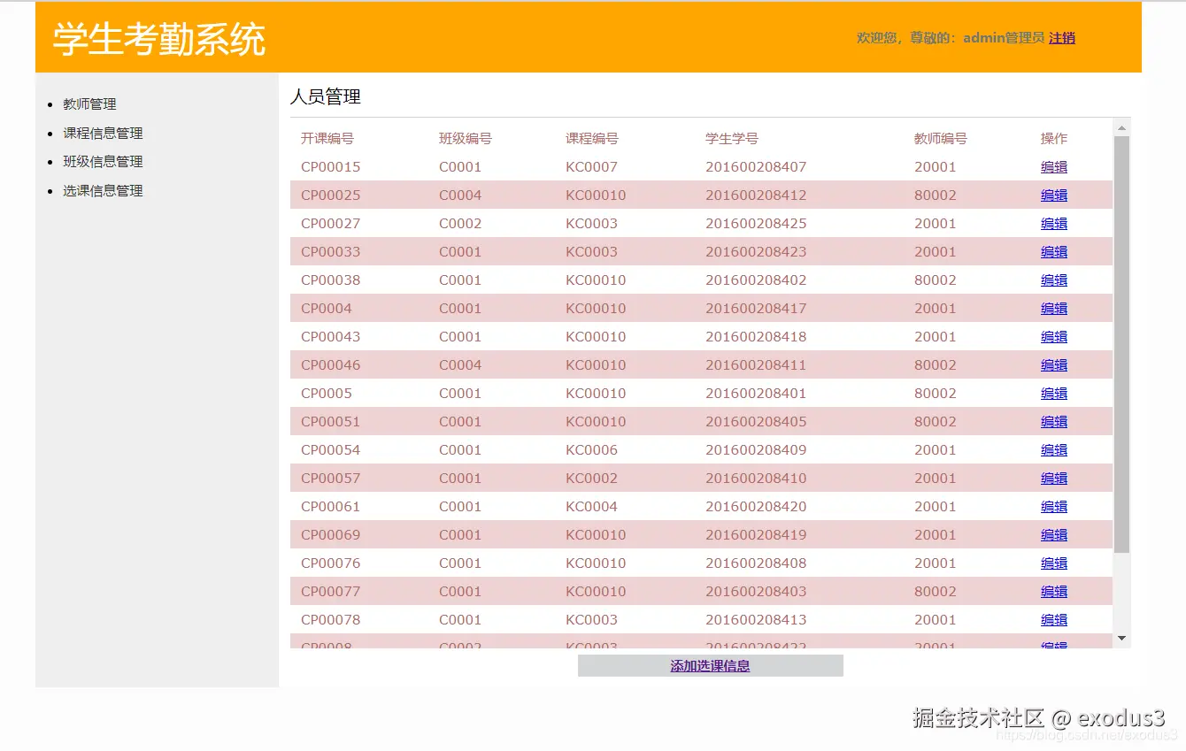Open 编辑 for record CP00043

point(1054,337)
